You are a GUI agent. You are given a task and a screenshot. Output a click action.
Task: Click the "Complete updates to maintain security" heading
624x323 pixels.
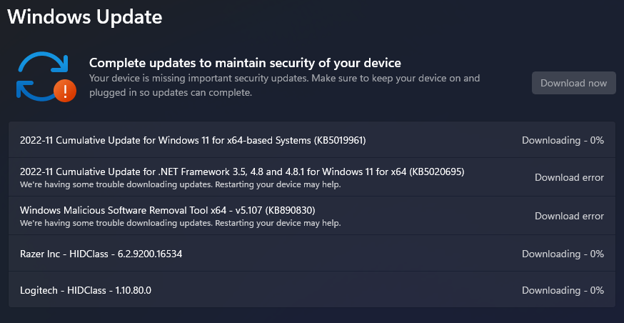click(245, 63)
